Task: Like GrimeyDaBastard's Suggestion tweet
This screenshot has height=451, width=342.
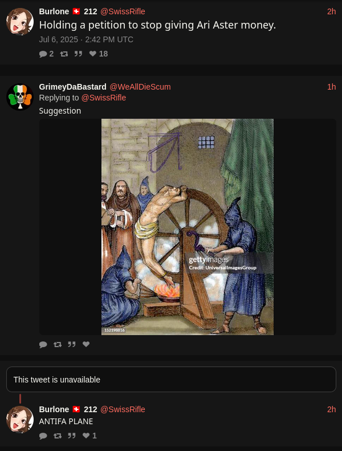Action: pos(86,344)
